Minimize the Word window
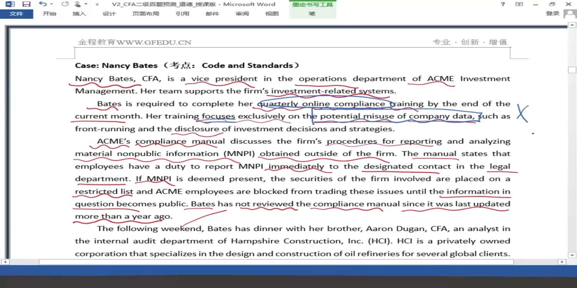Image resolution: width=577 pixels, height=288 pixels. [x=536, y=4]
